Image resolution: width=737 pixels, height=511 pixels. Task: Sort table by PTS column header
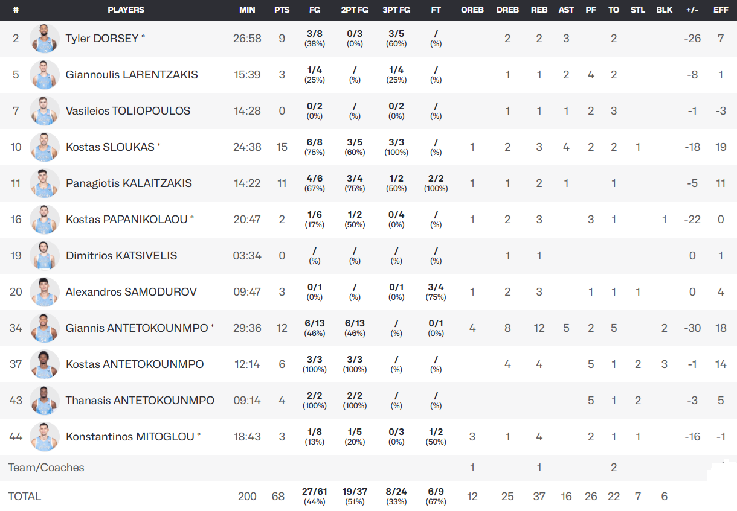click(282, 10)
